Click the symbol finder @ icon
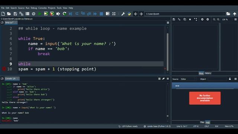This screenshot has height=134, width=238. (34, 14)
